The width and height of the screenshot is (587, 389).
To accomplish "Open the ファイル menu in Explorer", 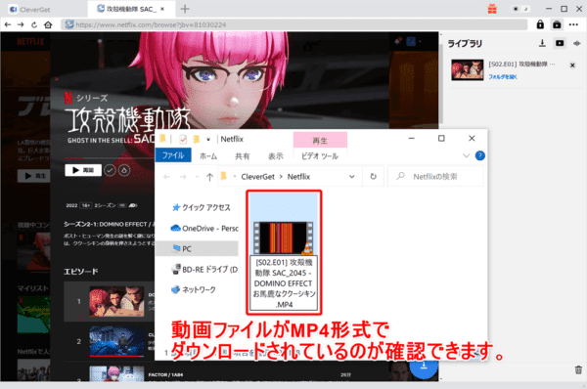I will click(173, 155).
